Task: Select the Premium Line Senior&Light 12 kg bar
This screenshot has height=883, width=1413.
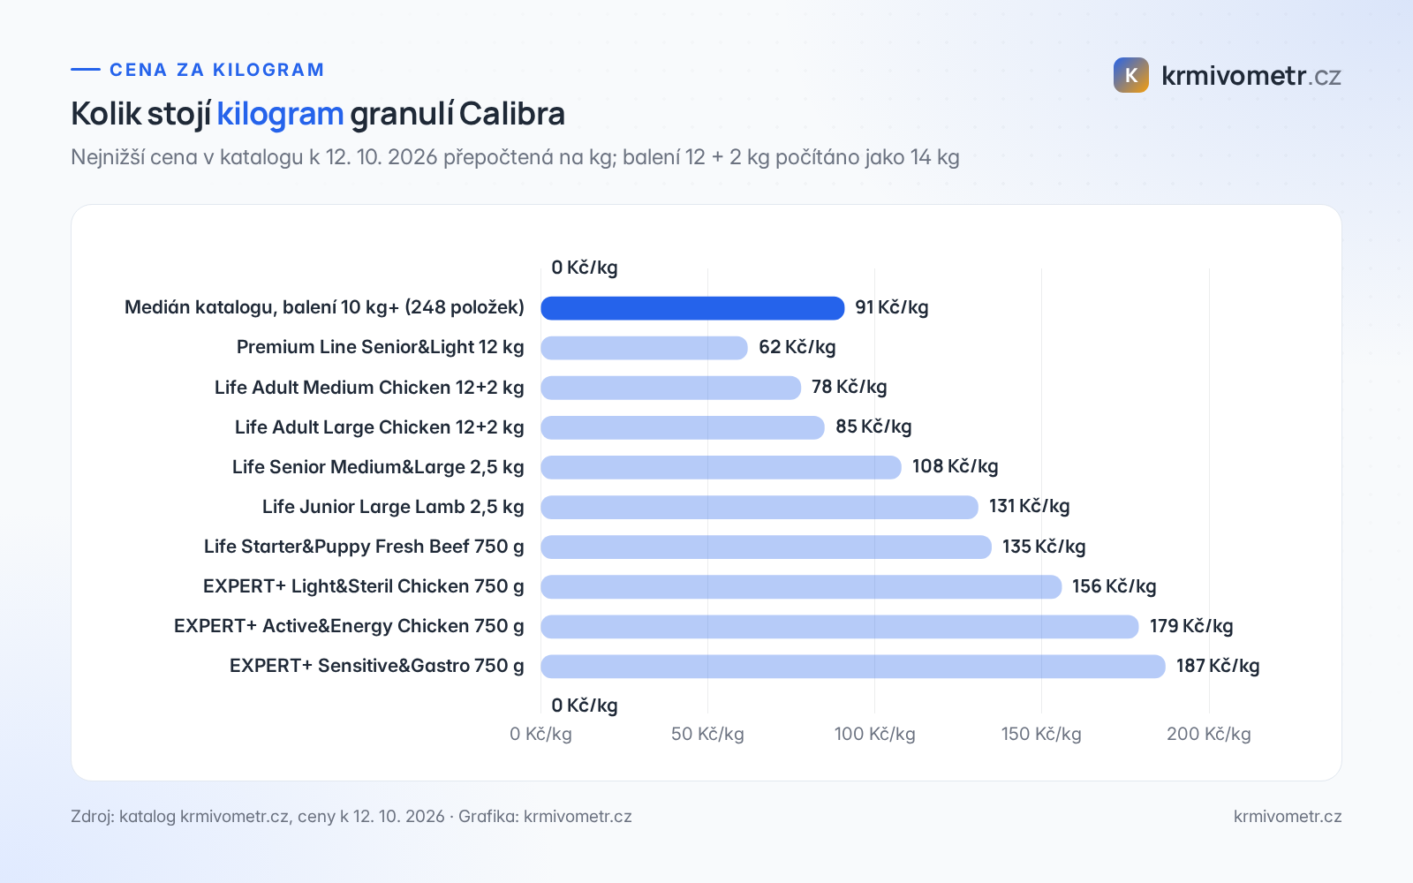Action: pyautogui.click(x=644, y=348)
